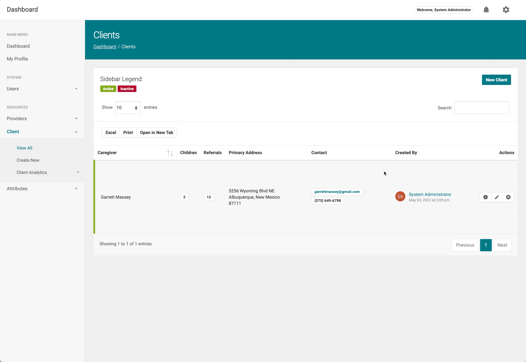
Task: Click garrettmassey@gmail.com email link
Action: (337, 192)
